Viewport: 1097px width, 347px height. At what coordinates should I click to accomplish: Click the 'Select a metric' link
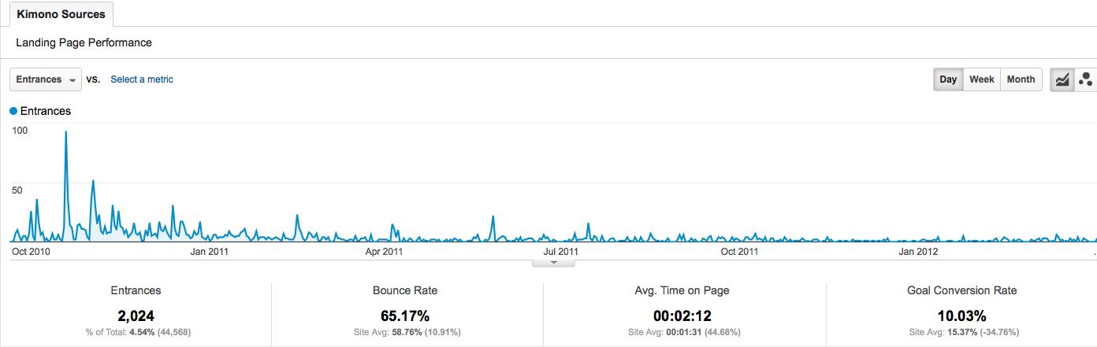pos(142,79)
